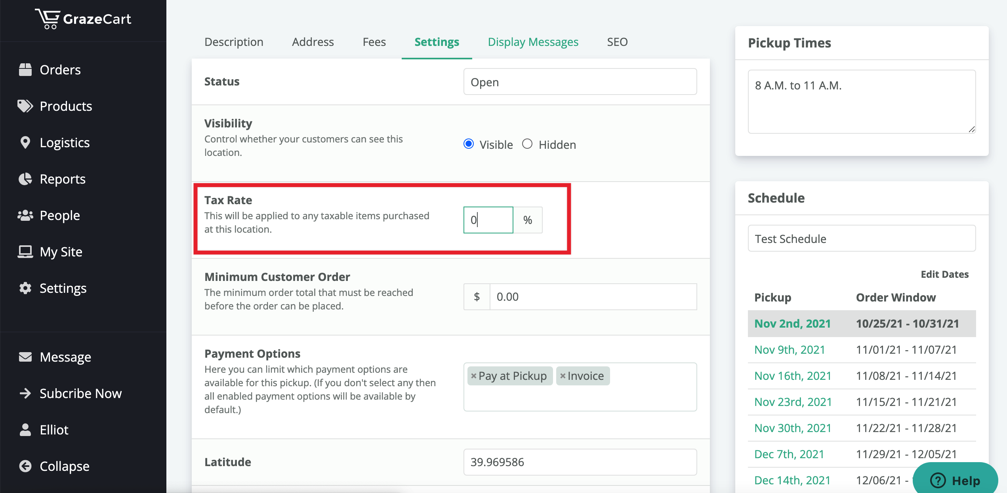Click the Tax Rate input field
Viewport: 1007px width, 493px height.
(x=488, y=220)
